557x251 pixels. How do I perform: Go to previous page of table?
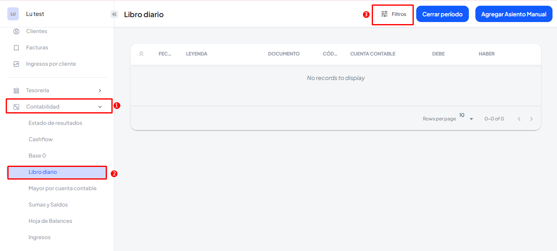coord(519,119)
